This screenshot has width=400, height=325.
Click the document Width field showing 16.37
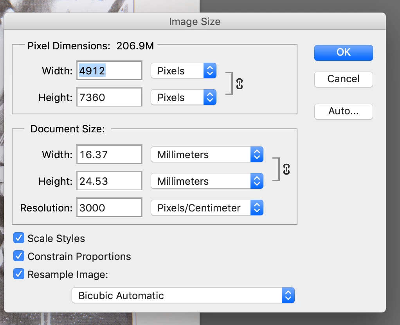[x=109, y=155]
